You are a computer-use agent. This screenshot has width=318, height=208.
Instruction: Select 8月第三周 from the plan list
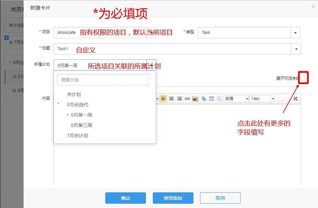pos(81,125)
